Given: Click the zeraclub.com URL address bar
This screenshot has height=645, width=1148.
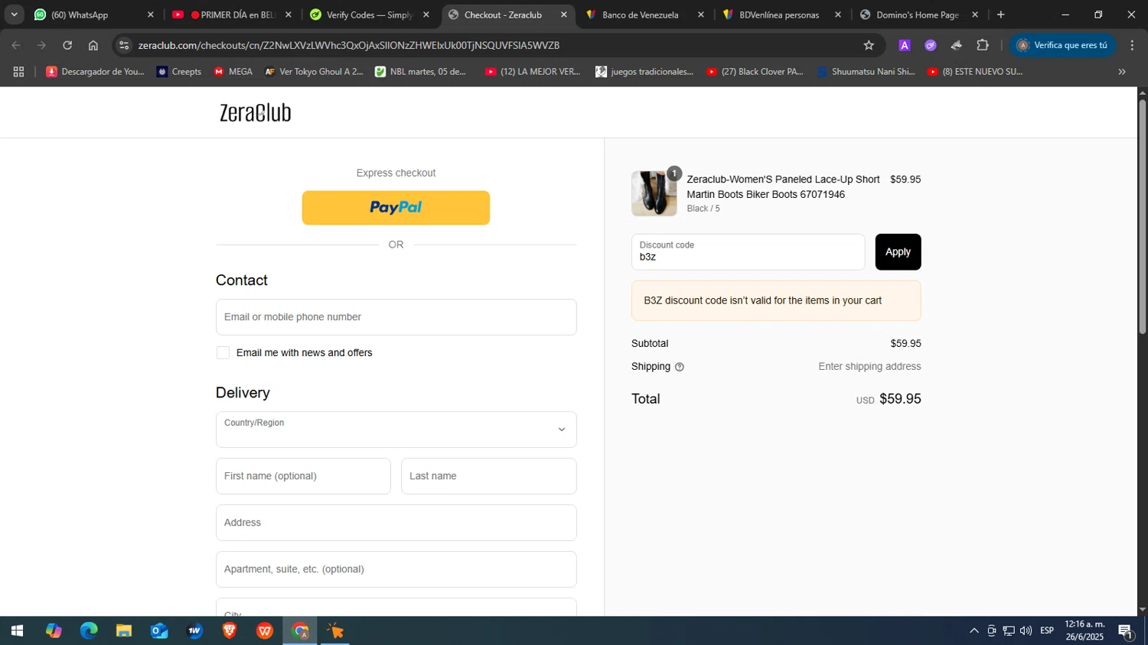Looking at the screenshot, I should (348, 45).
